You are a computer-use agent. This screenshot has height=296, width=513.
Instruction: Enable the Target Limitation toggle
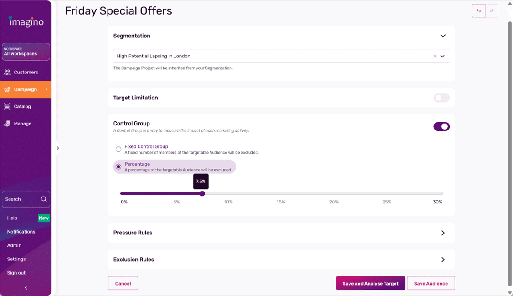(x=441, y=98)
